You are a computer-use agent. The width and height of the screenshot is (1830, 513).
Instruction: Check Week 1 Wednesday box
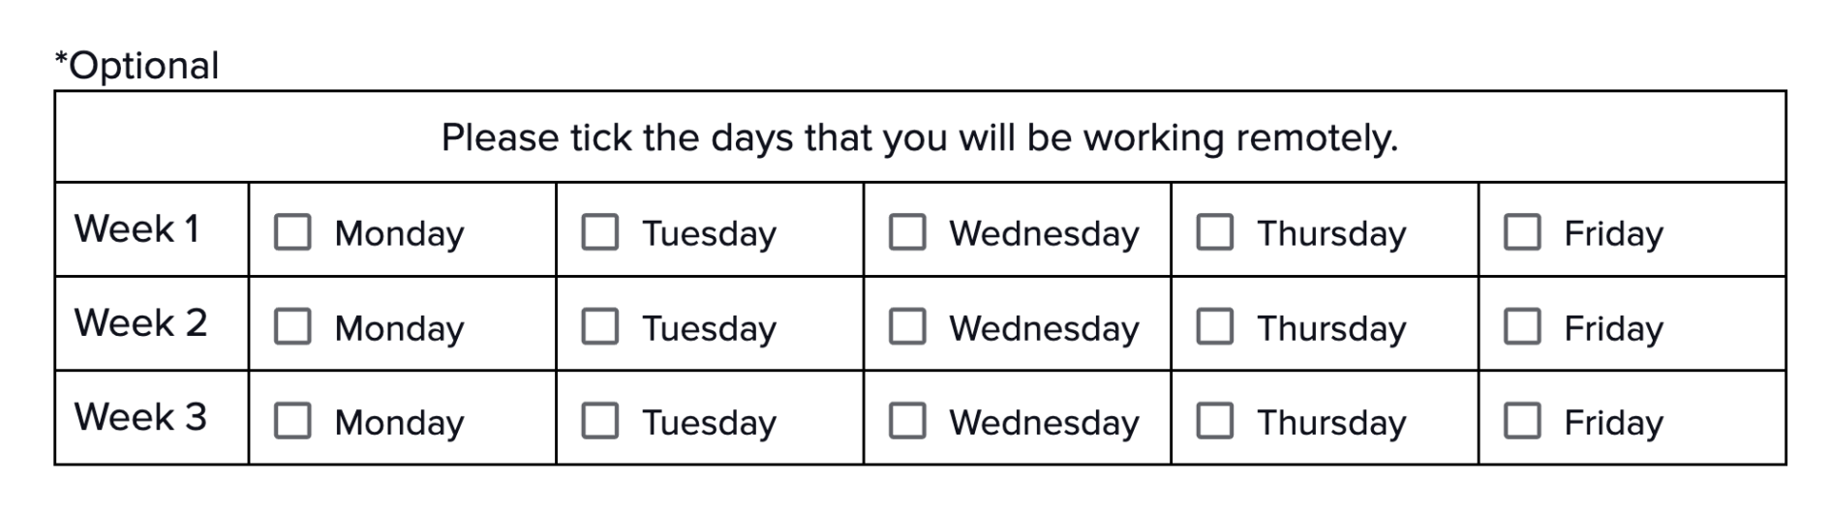pos(907,232)
